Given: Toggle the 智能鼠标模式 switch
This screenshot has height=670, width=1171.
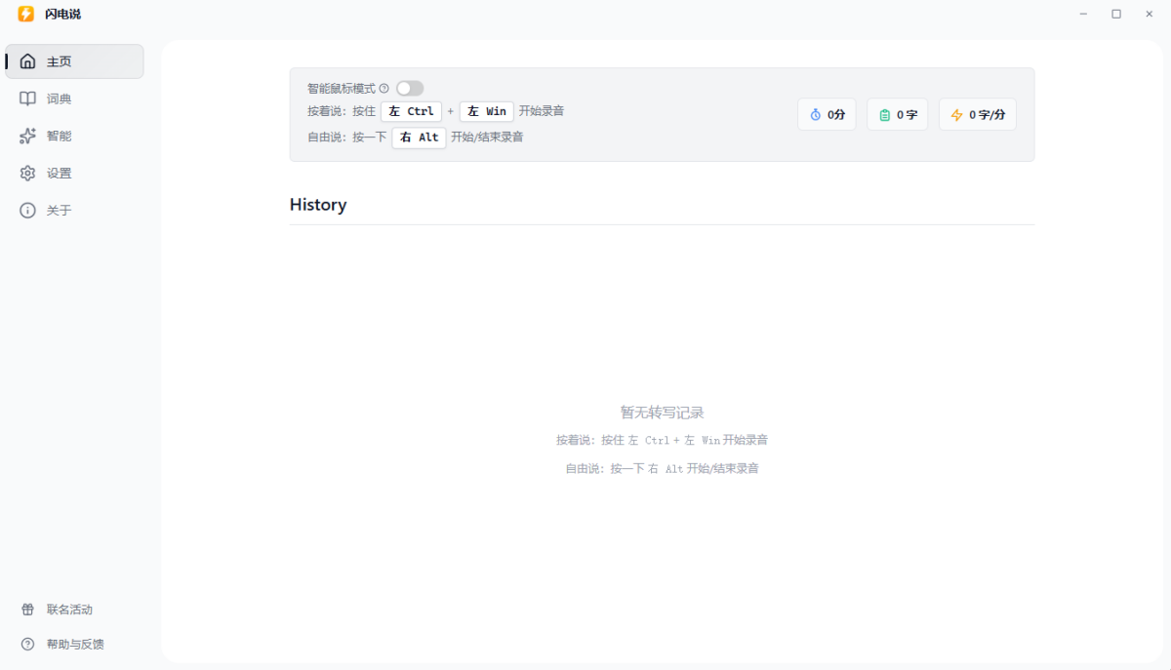Looking at the screenshot, I should tap(410, 89).
